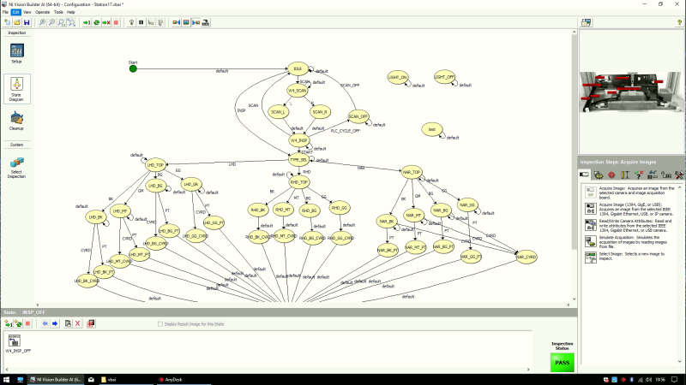This screenshot has width=686, height=385.
Task: Open the Locate Features target palette tab
Action: pos(612,175)
